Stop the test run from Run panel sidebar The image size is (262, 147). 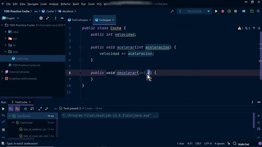click(3, 130)
